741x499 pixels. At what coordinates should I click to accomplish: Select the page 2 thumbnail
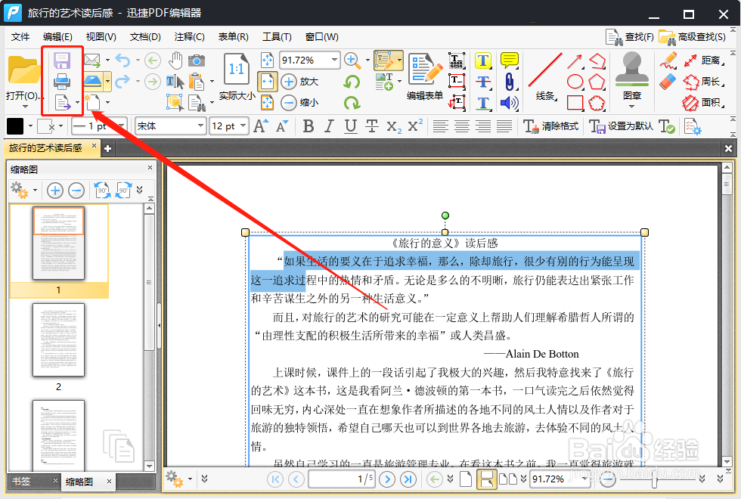click(x=58, y=341)
